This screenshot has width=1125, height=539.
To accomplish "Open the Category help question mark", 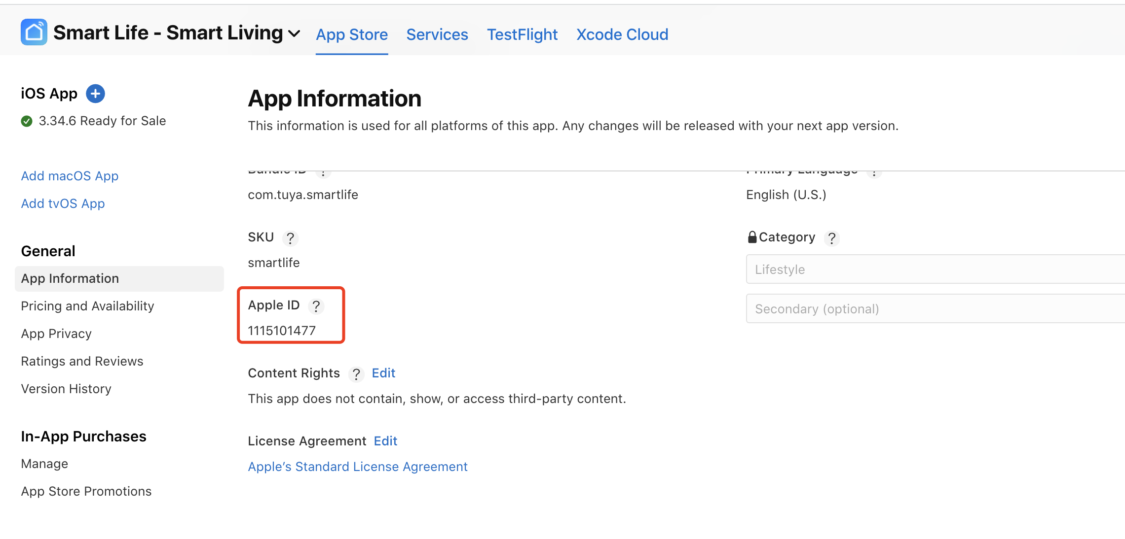I will click(x=832, y=238).
